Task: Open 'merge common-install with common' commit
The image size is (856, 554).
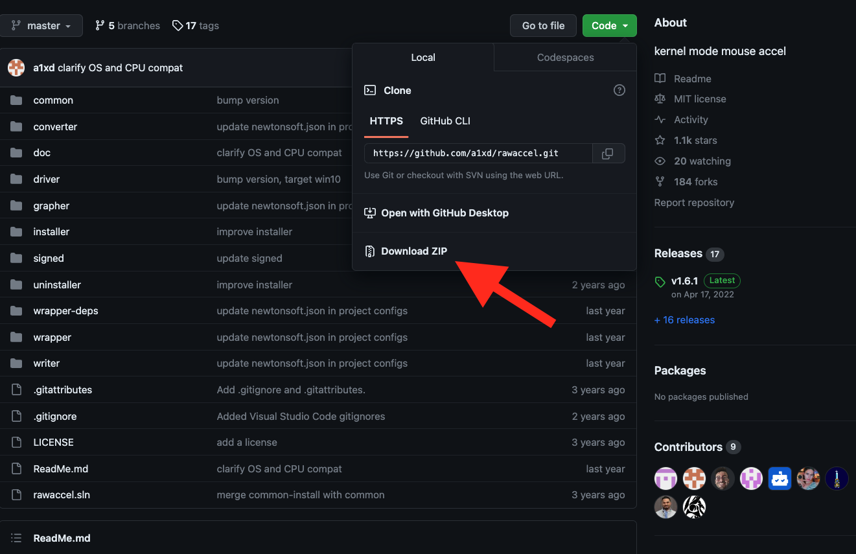Action: [301, 495]
